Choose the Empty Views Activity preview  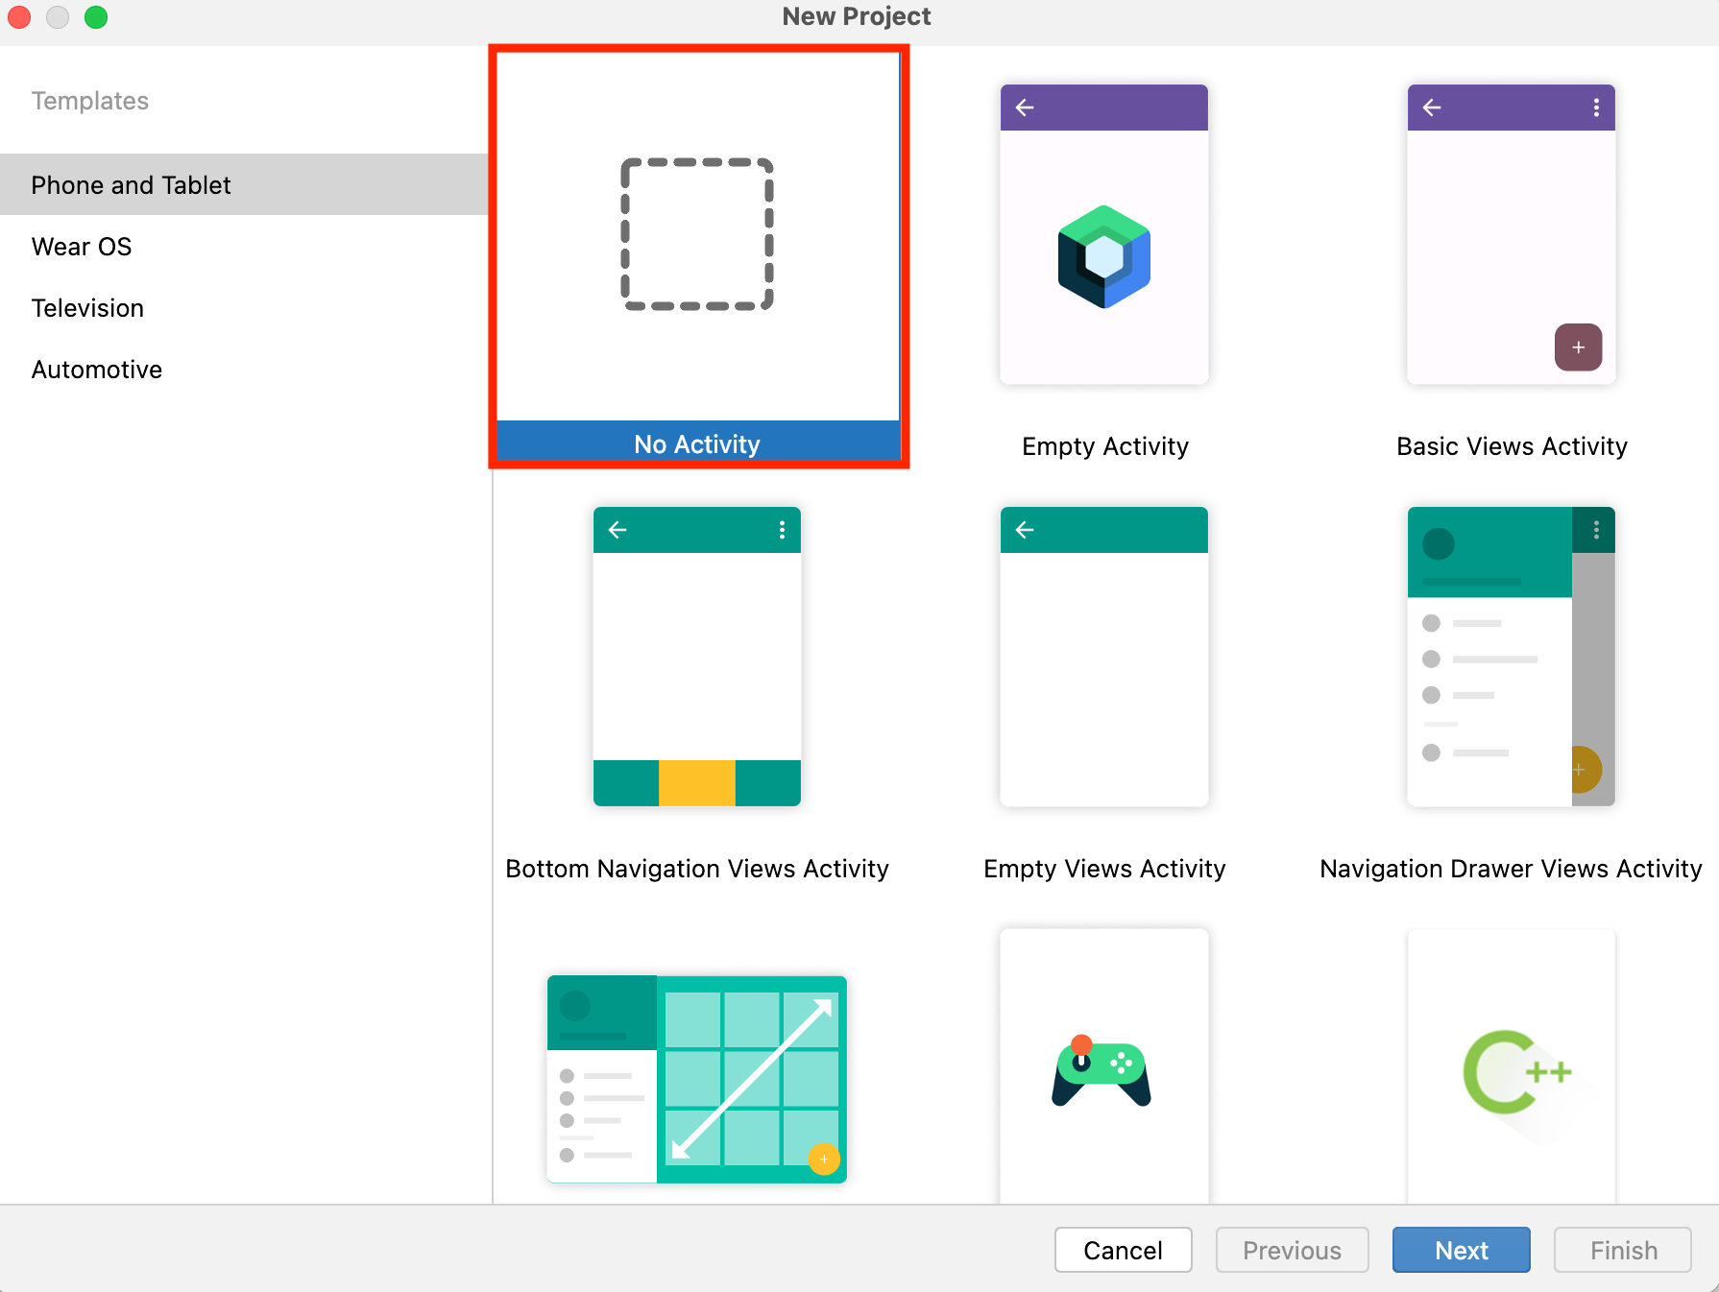(x=1103, y=657)
